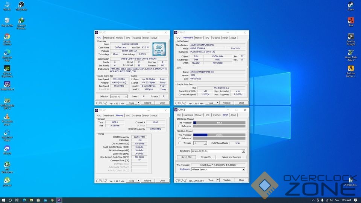Launch Microsoft Edge desktop shortcut

pos(7,55)
